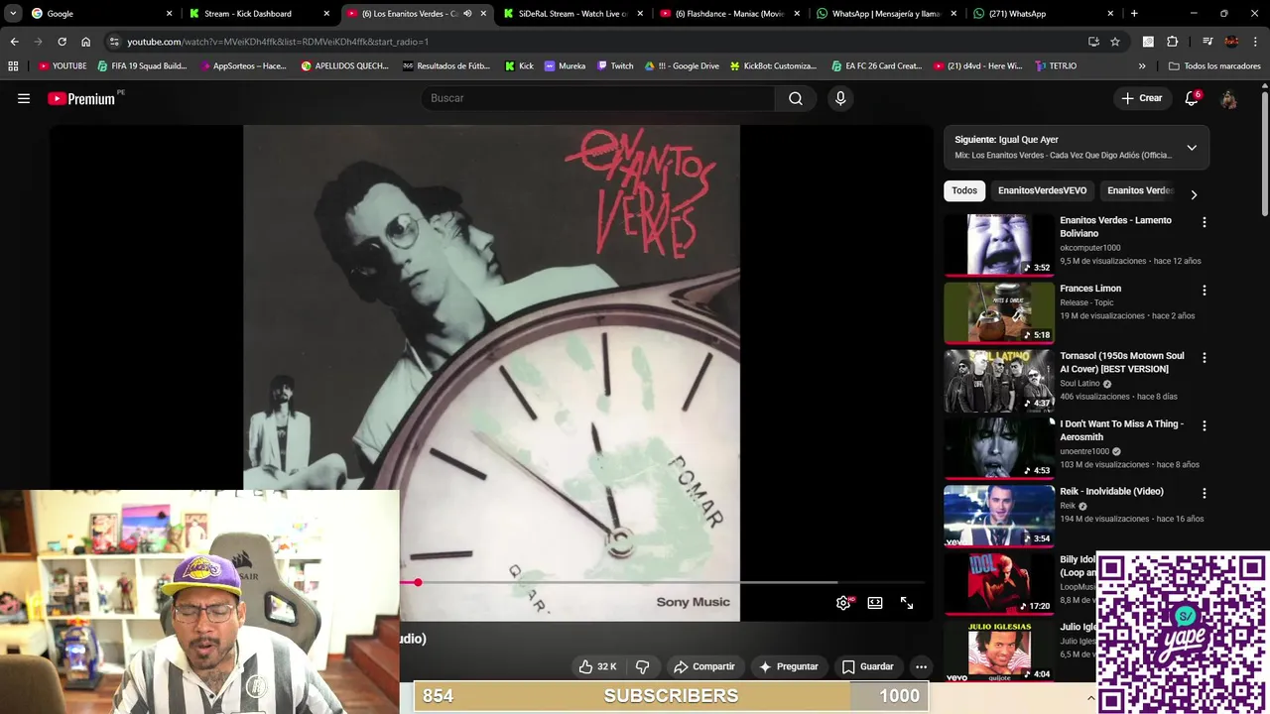Open options for Frances Limon video
The image size is (1270, 714).
1205,291
